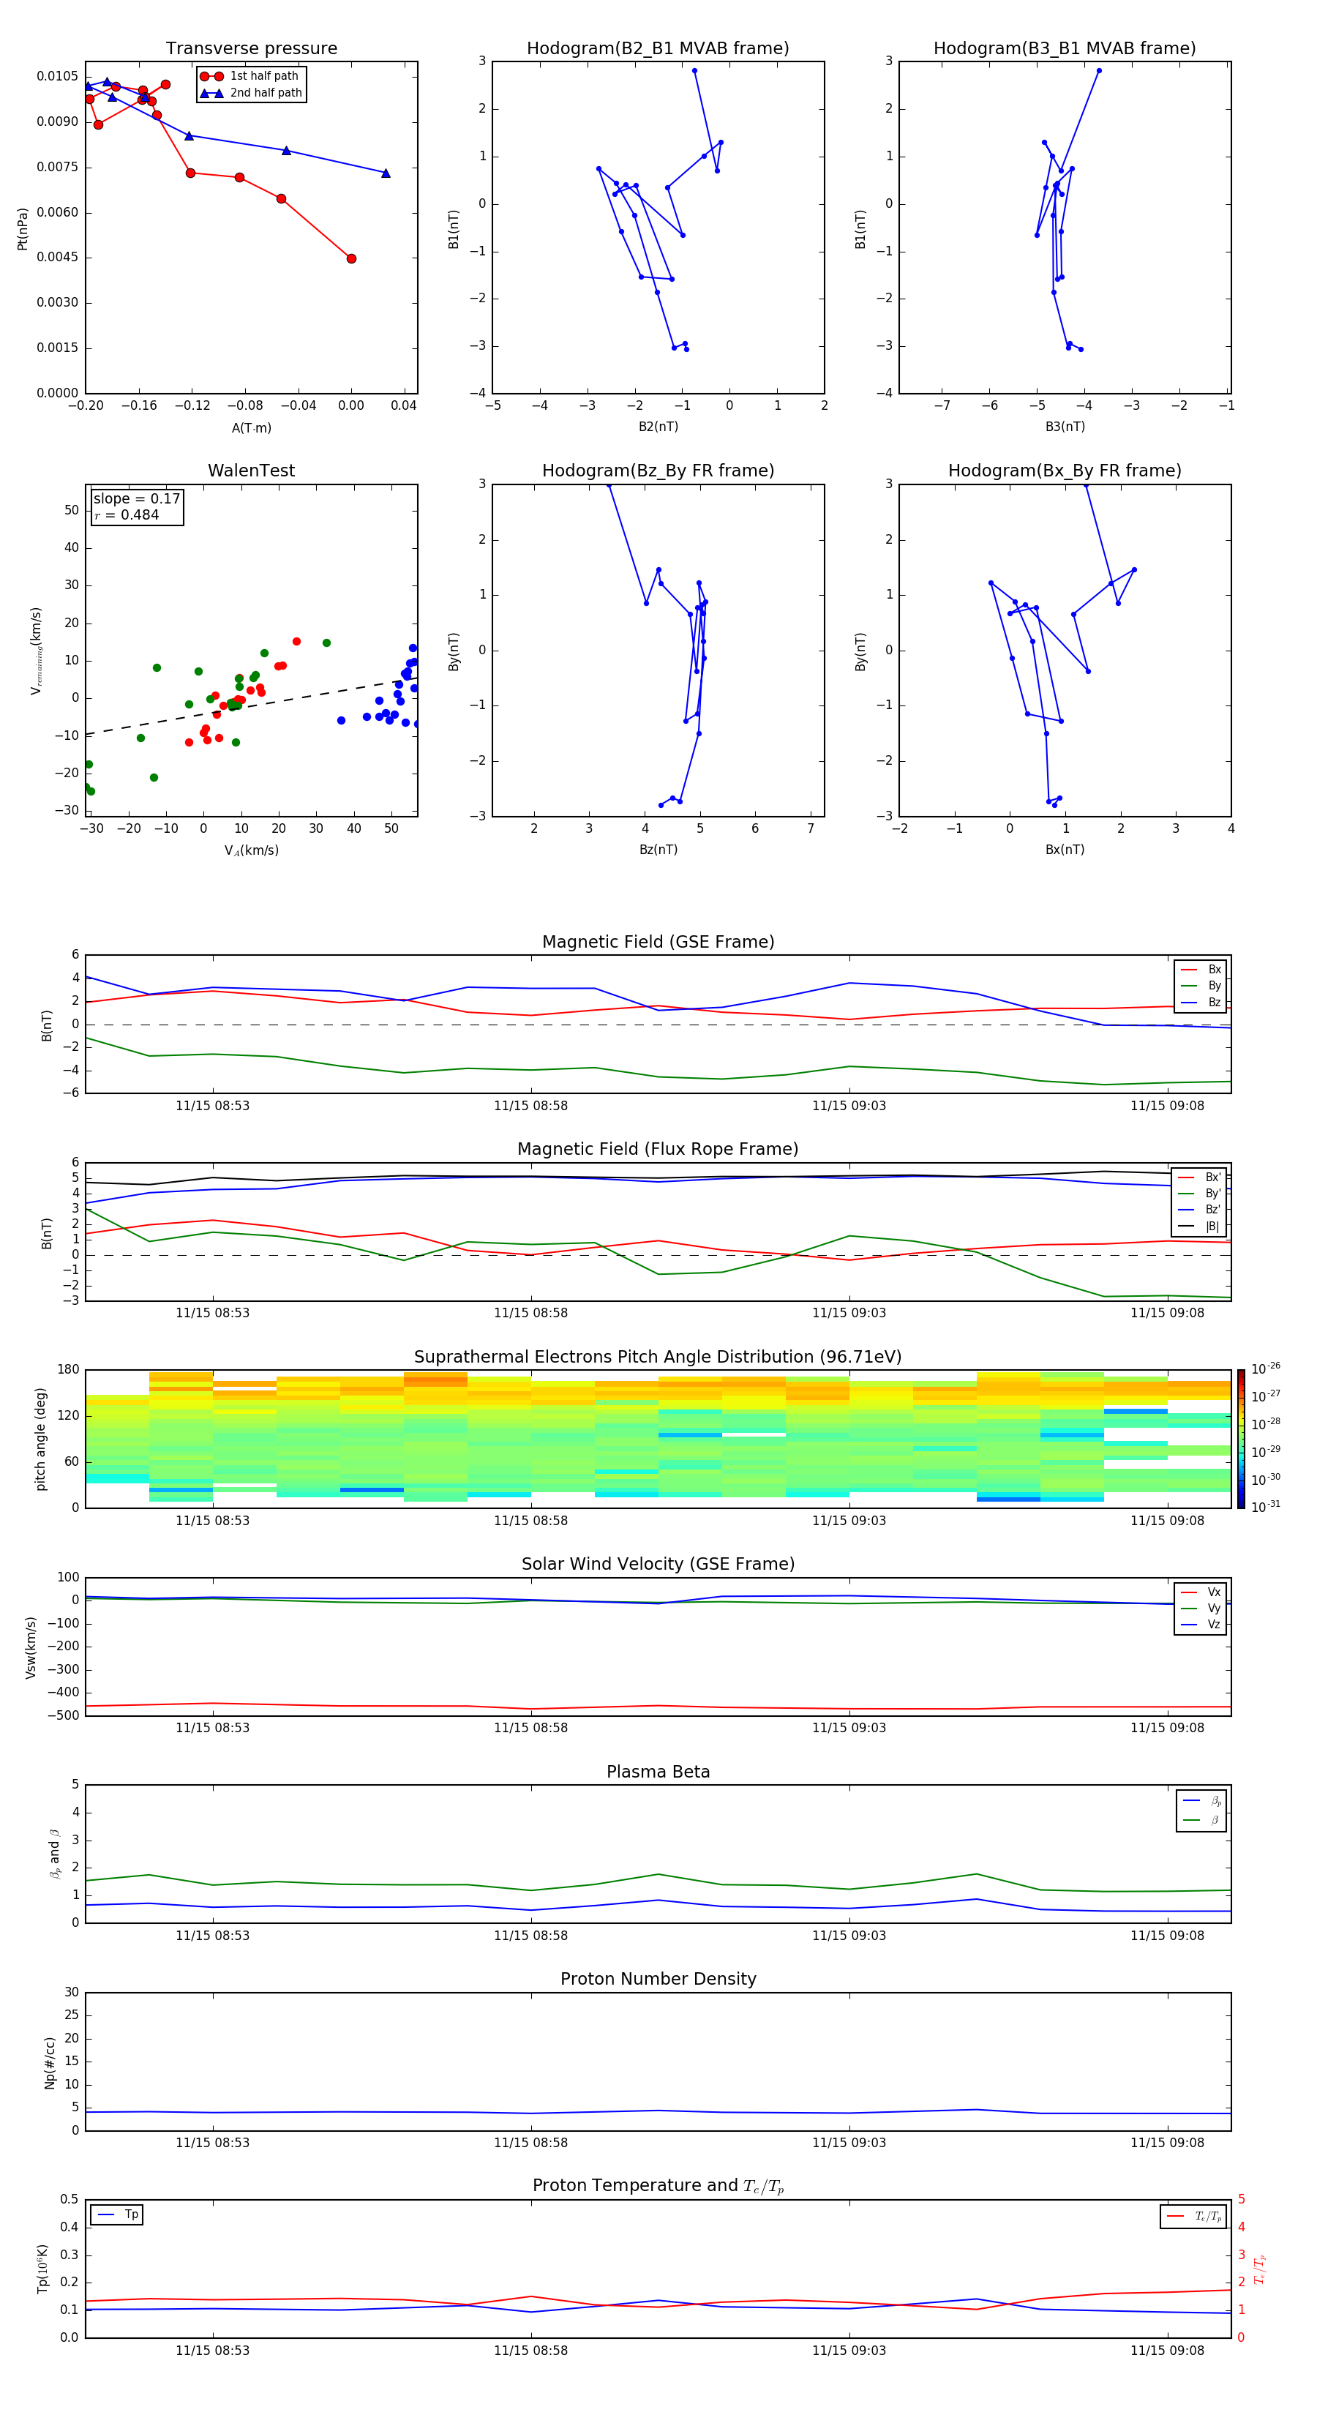
Task: Click the Suprathermal Electrons Pitch Angle Distribution title
Action: (658, 1357)
